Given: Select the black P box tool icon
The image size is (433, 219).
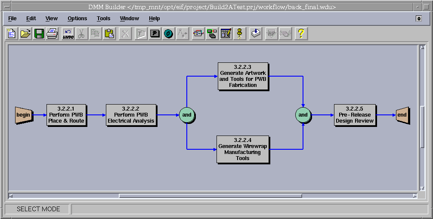Looking at the screenshot, I should tap(155, 34).
